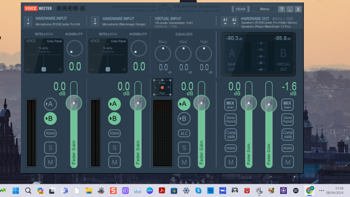Click main out A fader knob
Viewport: 350px width, 197px height.
click(249, 103)
